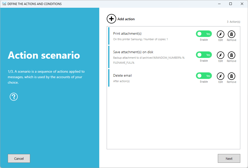Click the After action(s) description
The height and width of the screenshot is (168, 248).
[121, 81]
